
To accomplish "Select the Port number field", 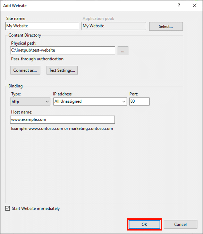I will coord(139,101).
